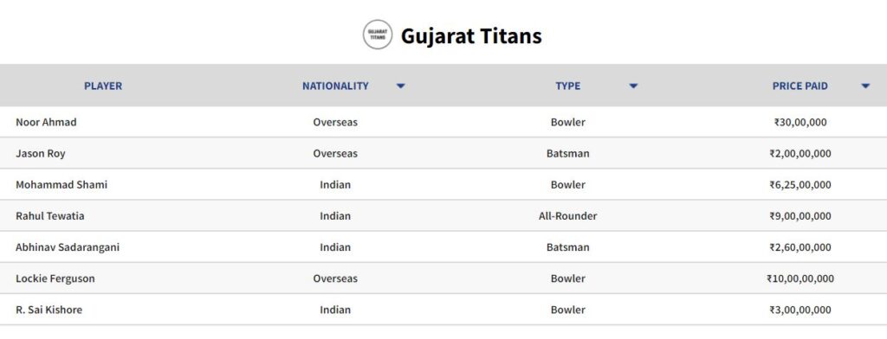
Task: Click the Gujarat Titans team logo
Action: 378,35
